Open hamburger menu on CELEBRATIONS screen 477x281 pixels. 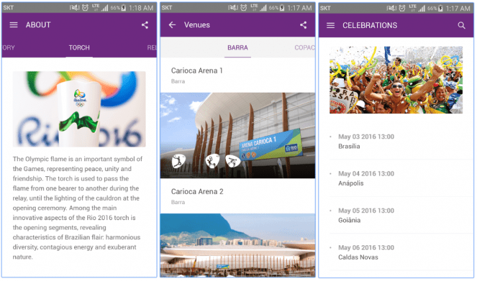(x=331, y=25)
